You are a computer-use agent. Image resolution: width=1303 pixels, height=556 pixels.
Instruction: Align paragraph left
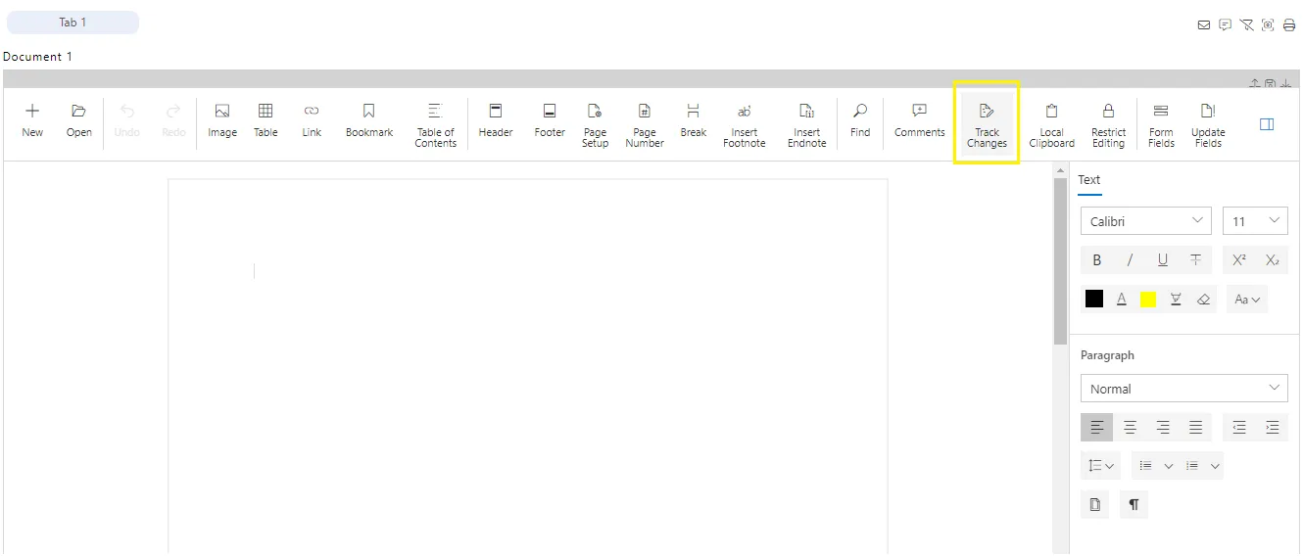pyautogui.click(x=1097, y=427)
